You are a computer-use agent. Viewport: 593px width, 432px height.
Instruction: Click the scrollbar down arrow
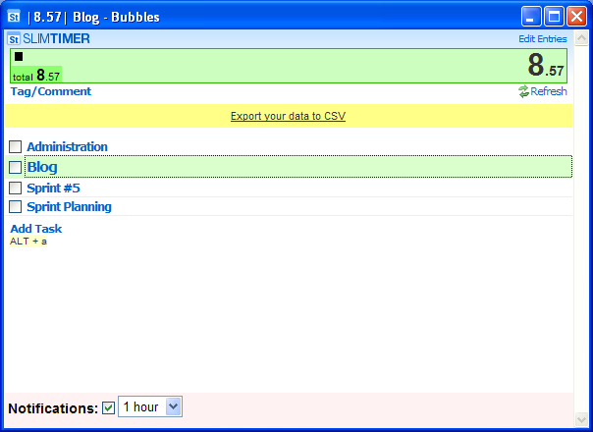581,419
